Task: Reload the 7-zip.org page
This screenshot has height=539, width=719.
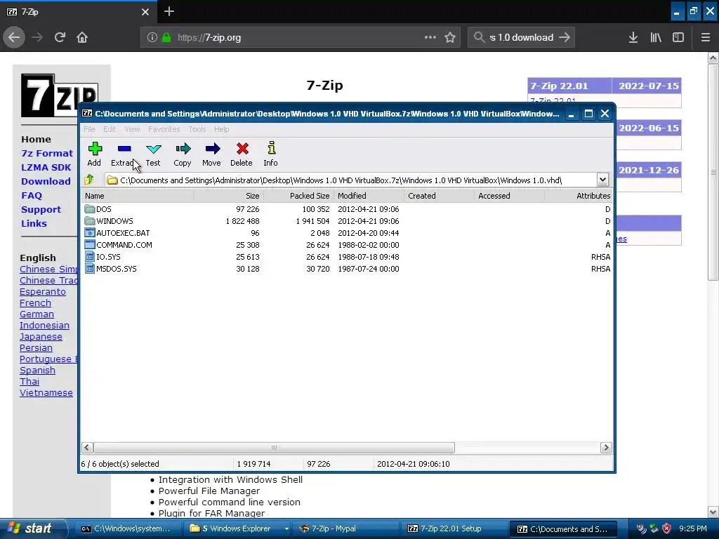Action: tap(60, 38)
